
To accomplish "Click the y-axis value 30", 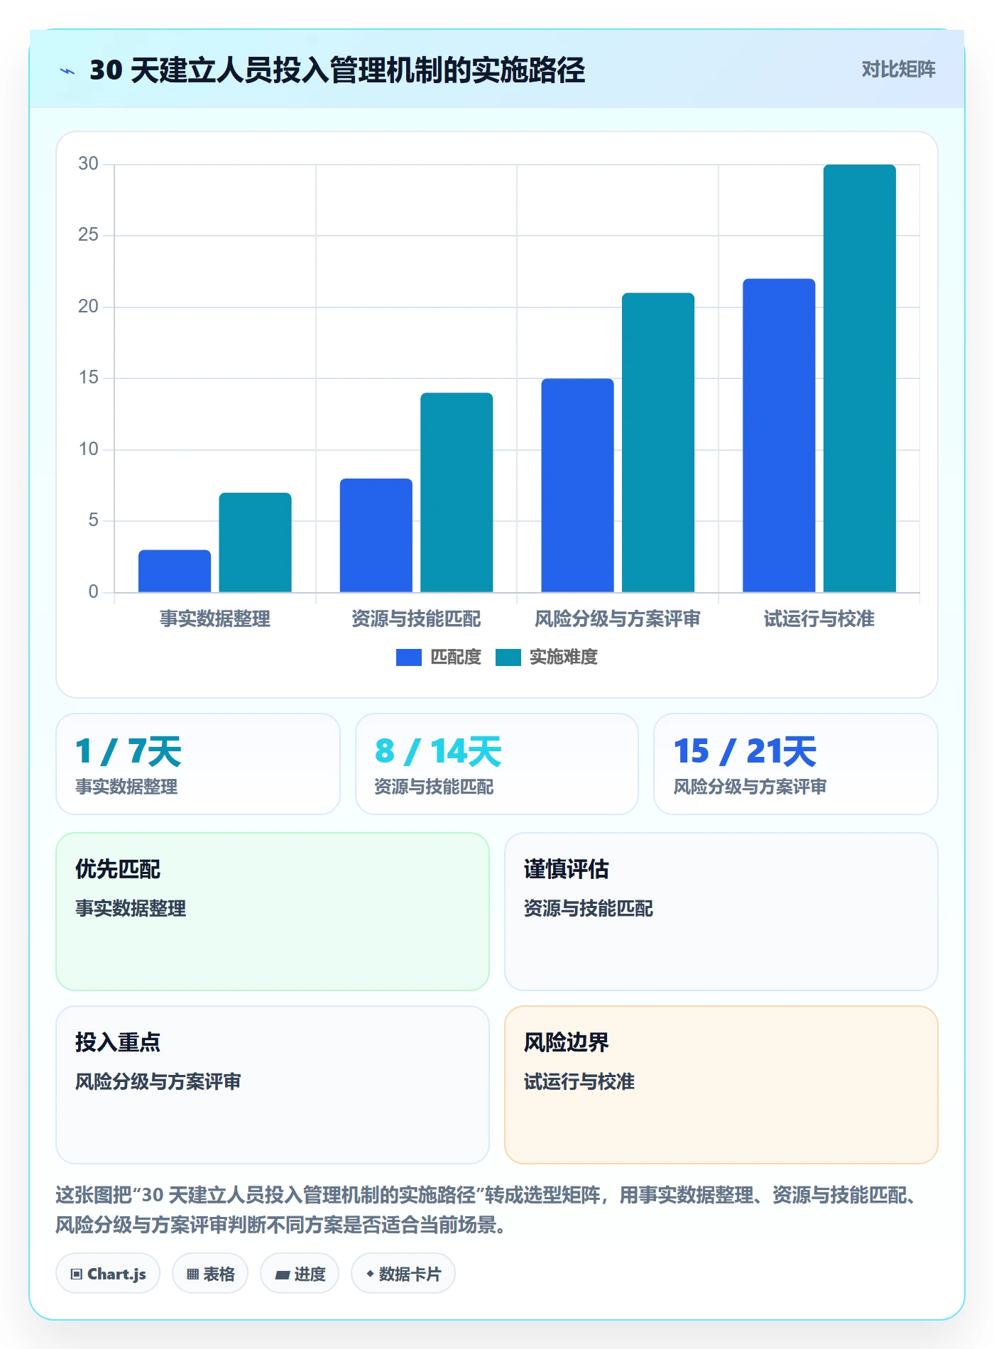I will (x=88, y=164).
